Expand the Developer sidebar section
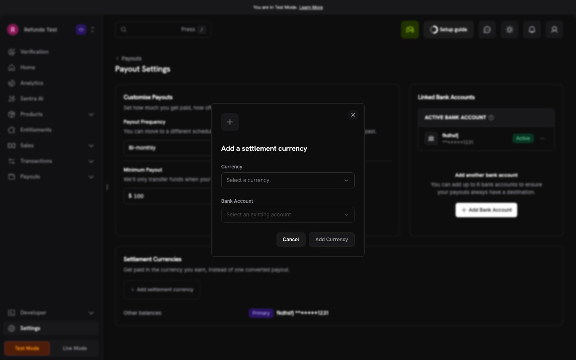576x360 pixels. (x=51, y=313)
